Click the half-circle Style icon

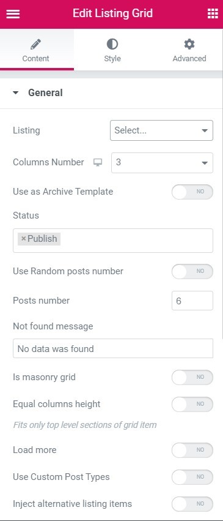coord(112,44)
